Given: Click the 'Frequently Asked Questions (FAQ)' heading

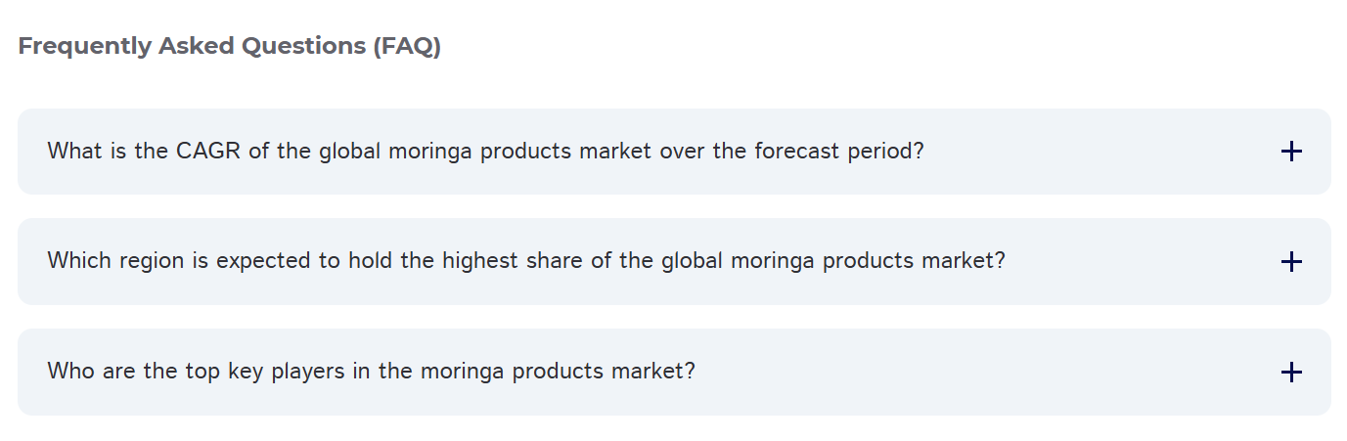Looking at the screenshot, I should [x=230, y=46].
